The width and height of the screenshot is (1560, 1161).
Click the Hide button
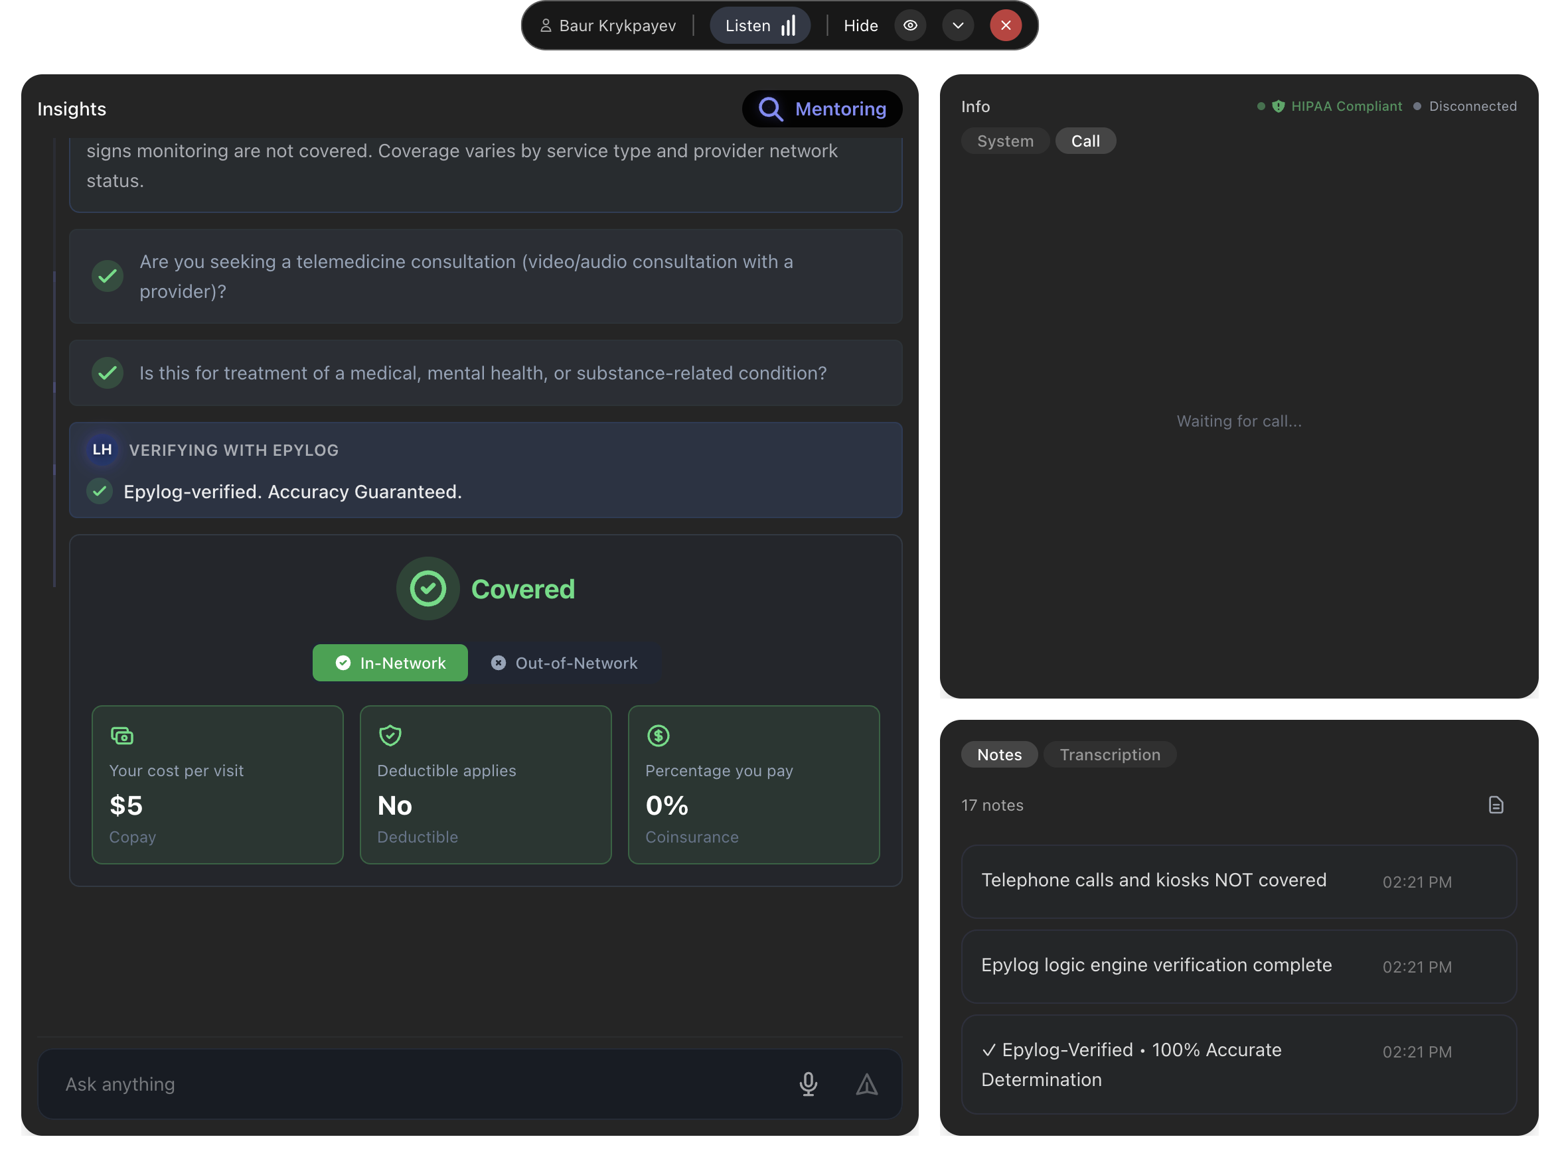[860, 25]
